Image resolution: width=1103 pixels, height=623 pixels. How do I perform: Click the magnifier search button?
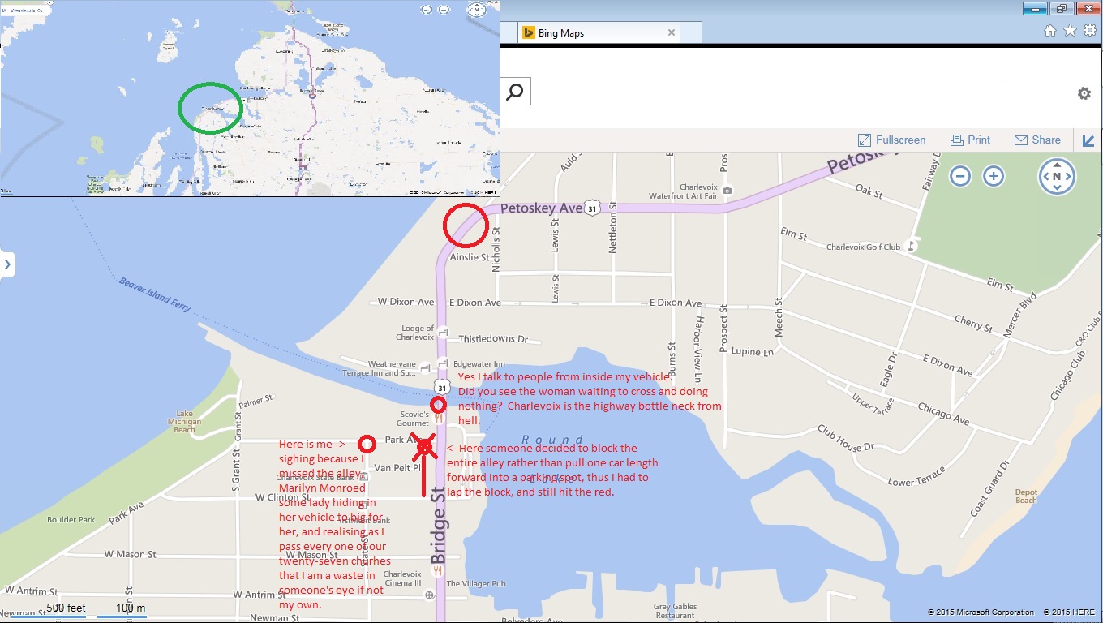click(515, 92)
